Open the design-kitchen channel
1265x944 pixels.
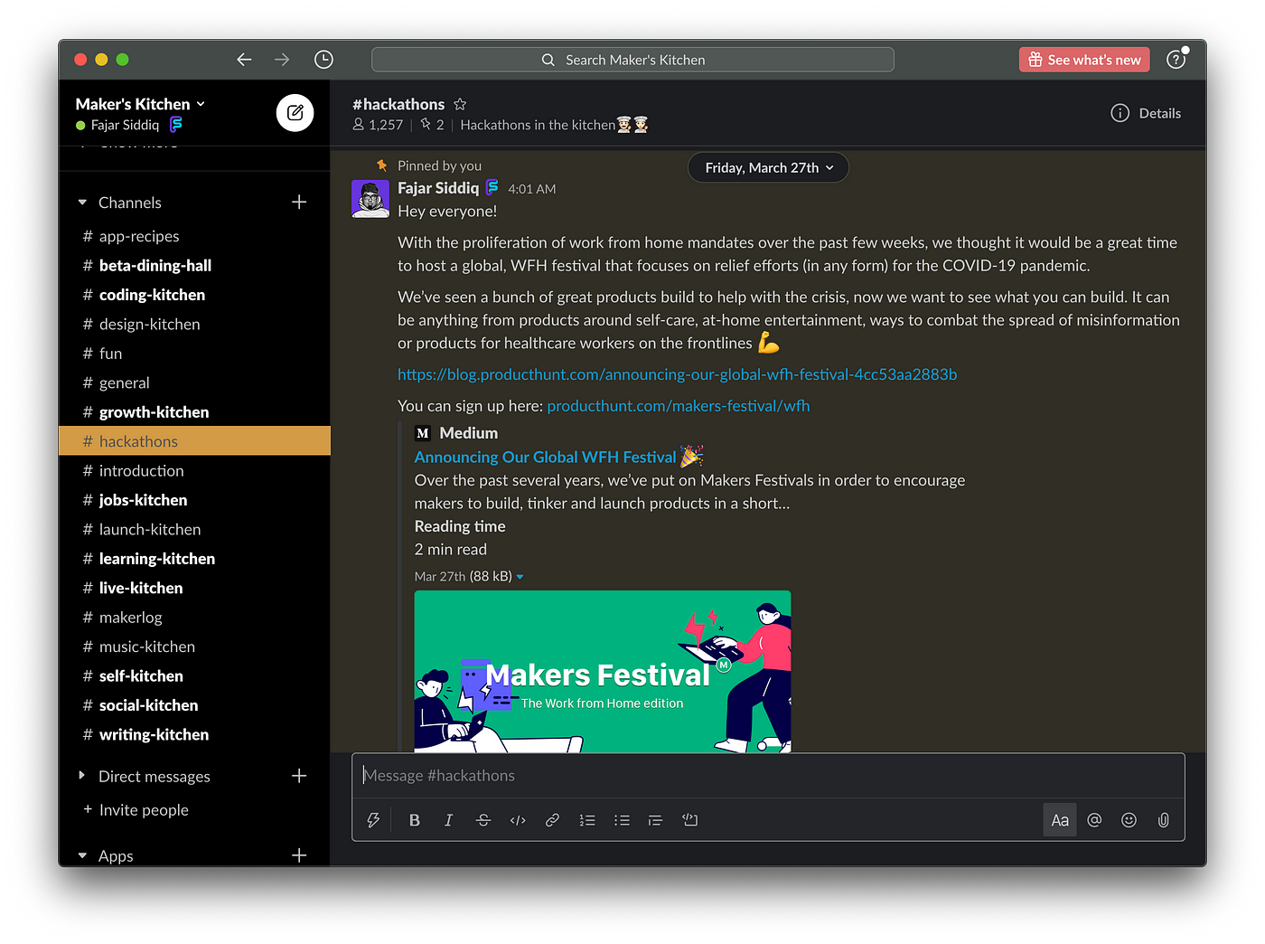pos(194,324)
